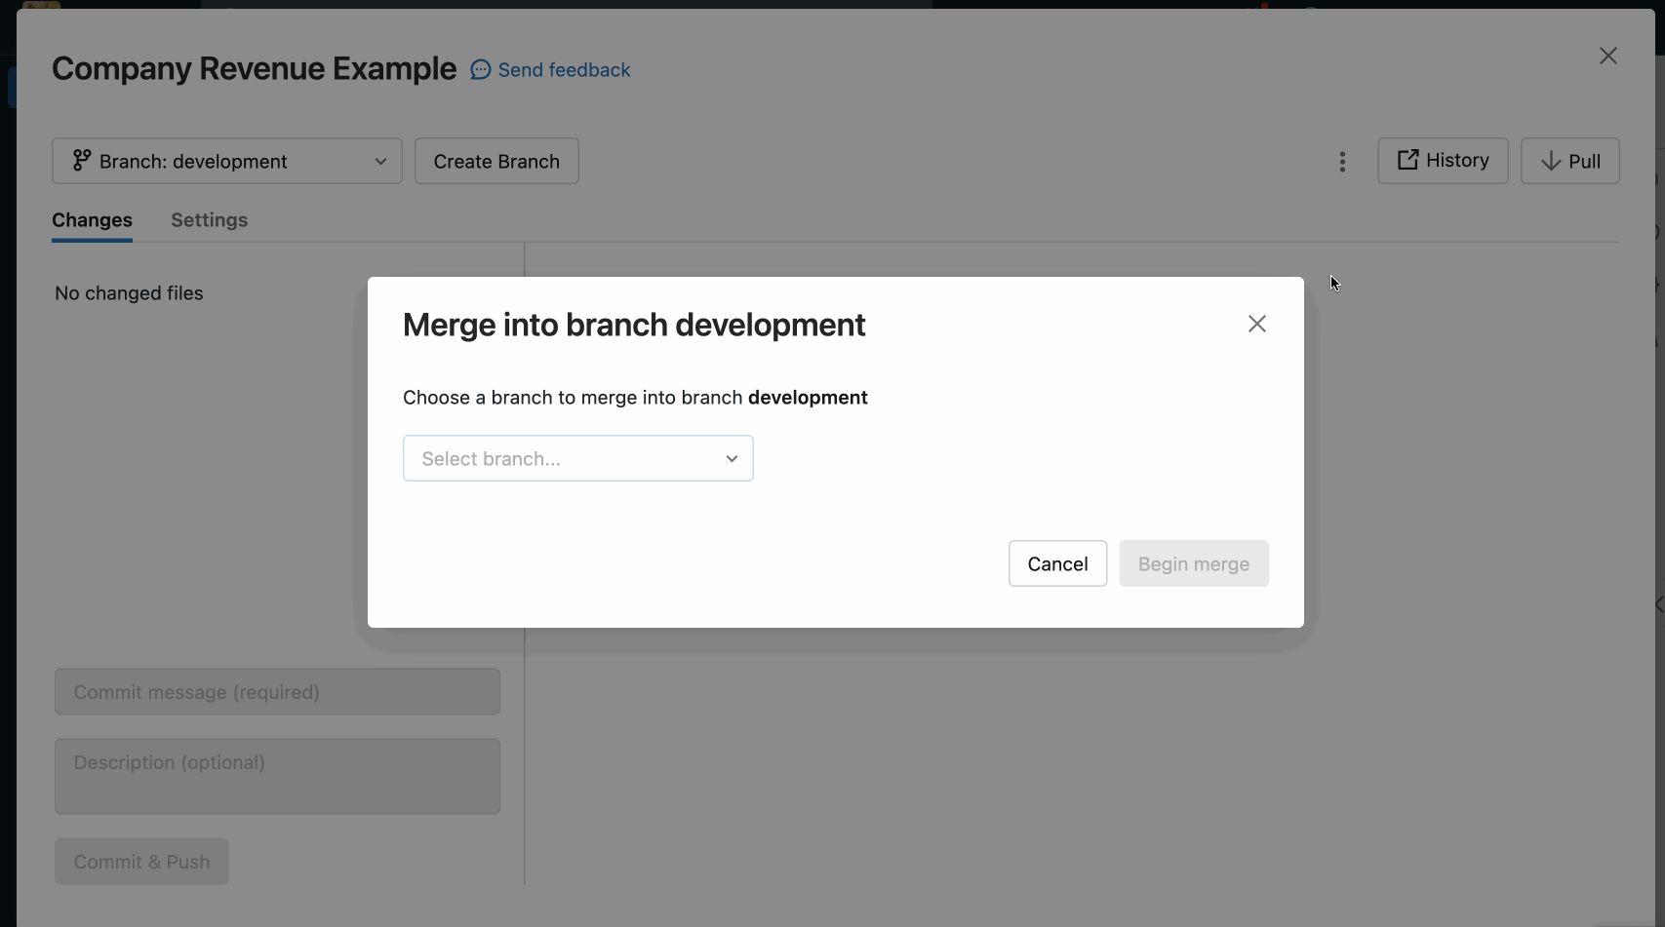Click the branch icon in the branch selector
The width and height of the screenshot is (1665, 927).
[x=81, y=160]
